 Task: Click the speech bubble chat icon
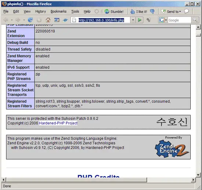point(186,11)
